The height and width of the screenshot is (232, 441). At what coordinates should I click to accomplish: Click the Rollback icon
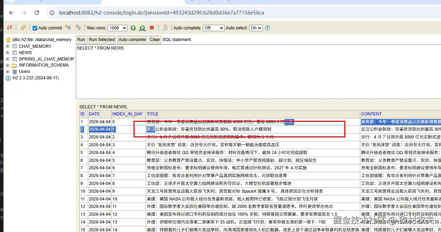(x=67, y=28)
